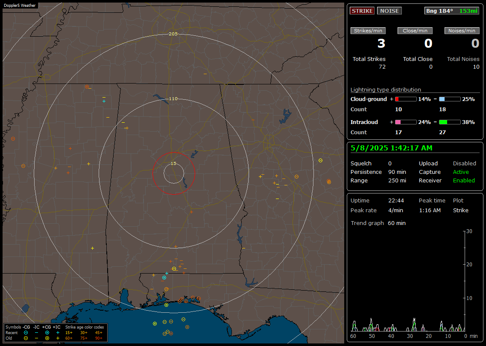Screen dimensions: 486x346
Task: Click the Peak rate value 4/min
Action: [x=395, y=210]
